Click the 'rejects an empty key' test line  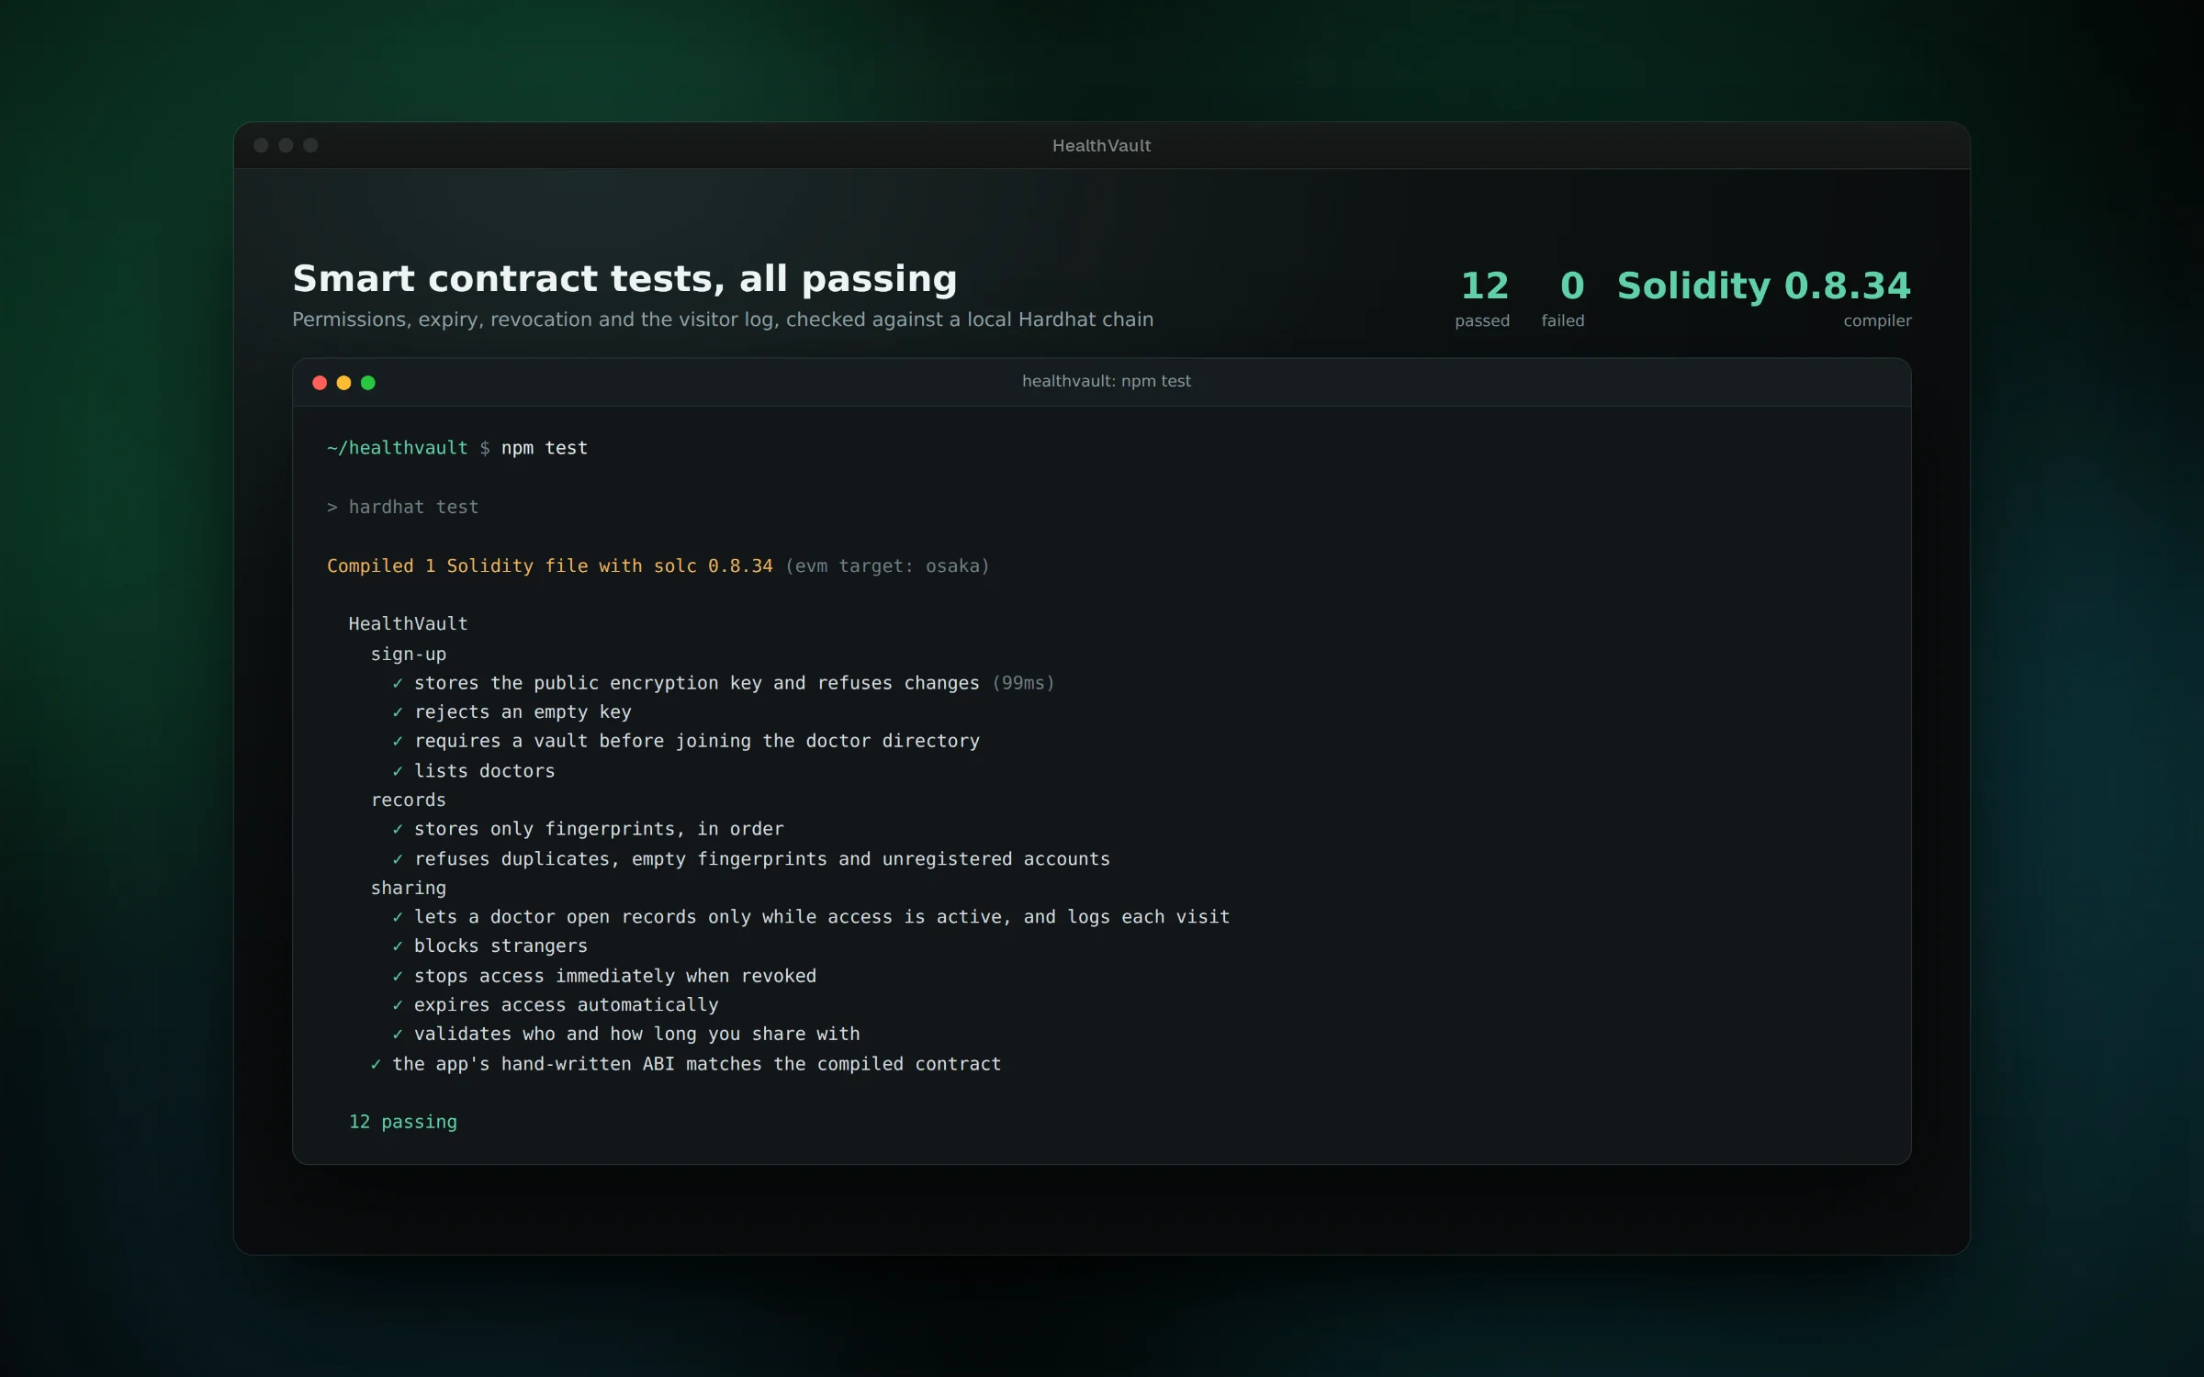click(x=523, y=712)
